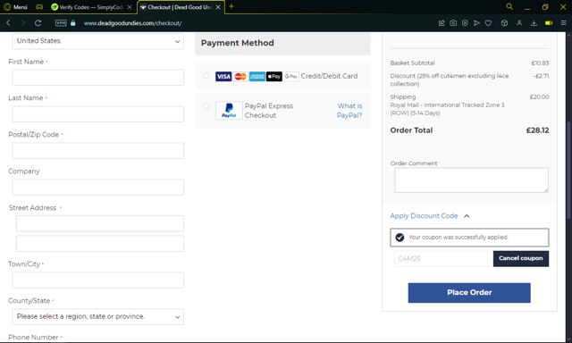This screenshot has height=343, width=572.
Task: Click the Visa card logo
Action: [x=223, y=76]
